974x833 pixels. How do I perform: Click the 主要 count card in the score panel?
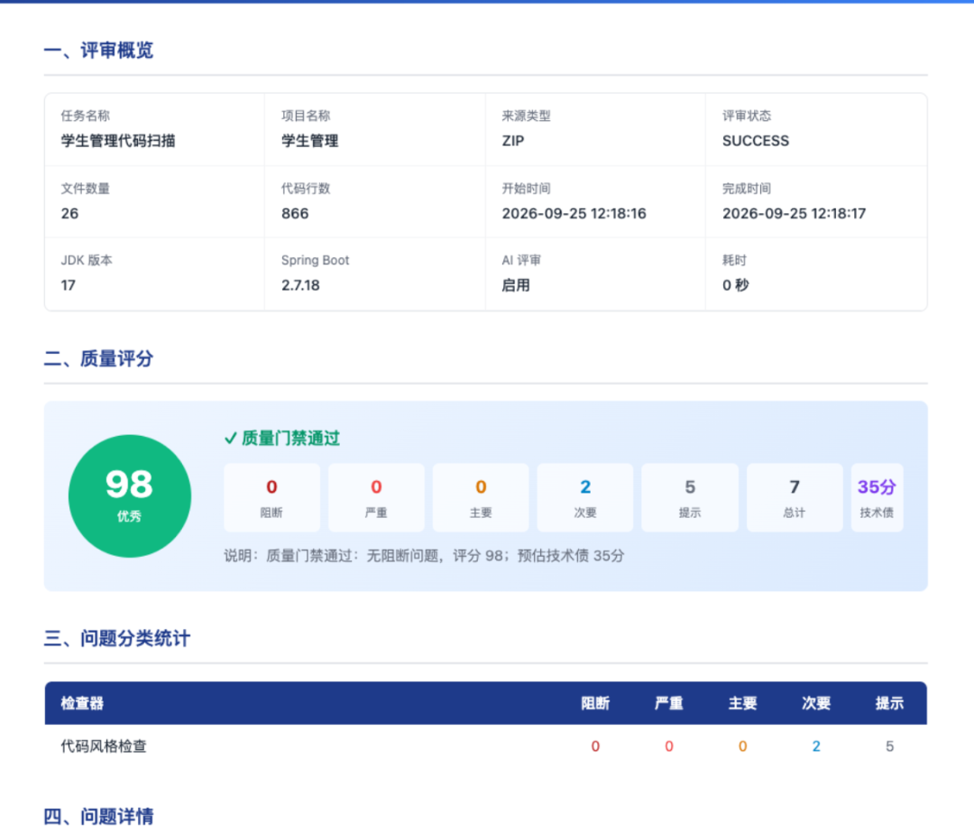(x=481, y=497)
